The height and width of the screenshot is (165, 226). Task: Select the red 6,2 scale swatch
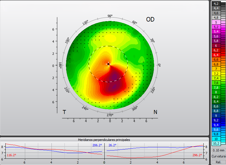[x=216, y=50]
